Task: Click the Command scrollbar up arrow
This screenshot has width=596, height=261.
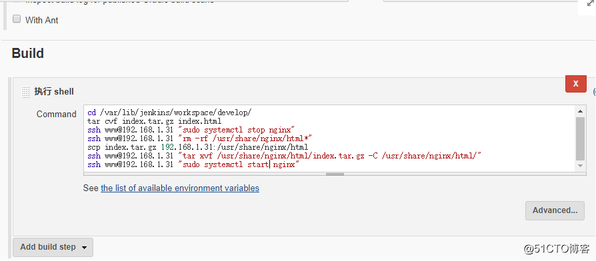Action: tap(580, 112)
